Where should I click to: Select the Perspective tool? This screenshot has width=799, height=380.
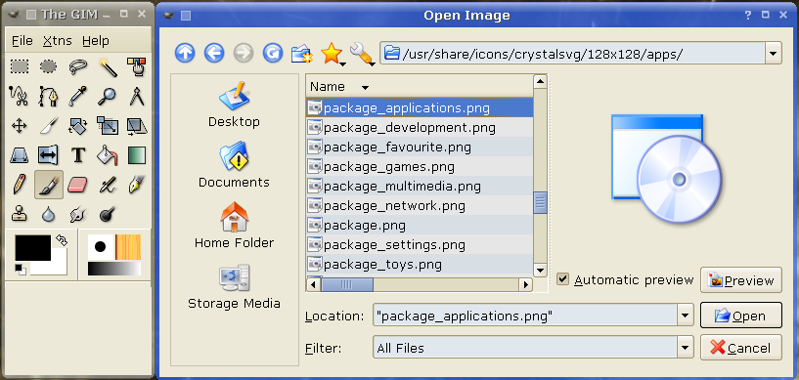20,155
